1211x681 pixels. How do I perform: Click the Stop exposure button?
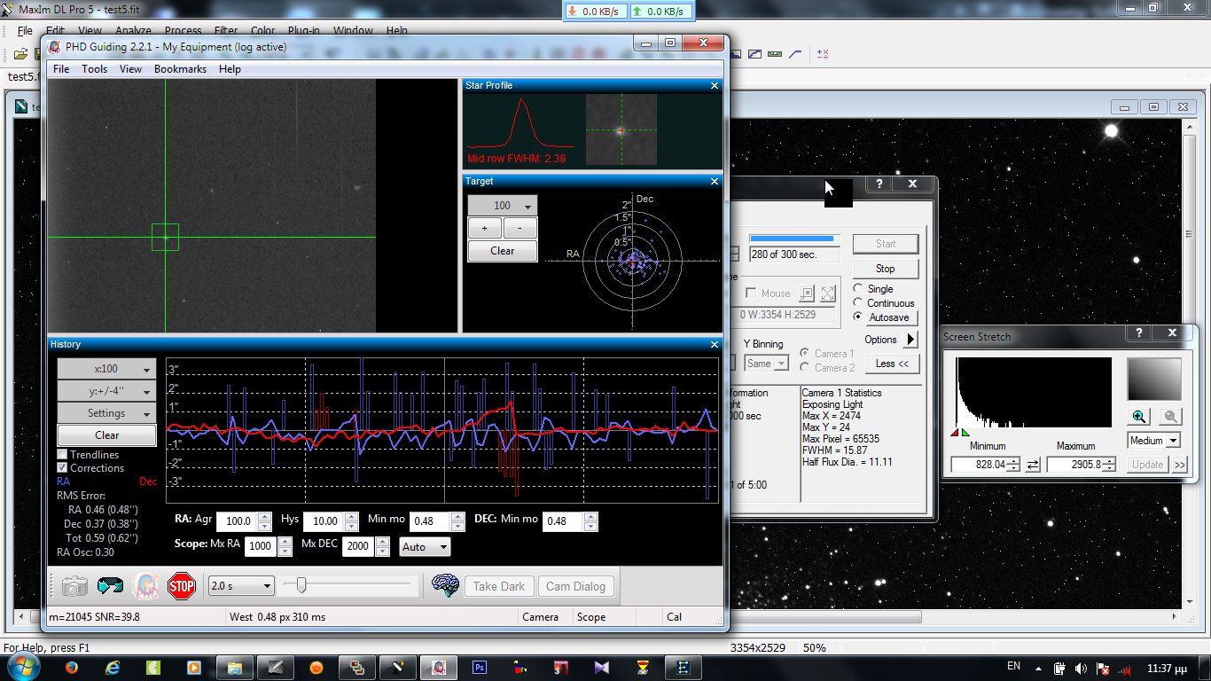(885, 269)
